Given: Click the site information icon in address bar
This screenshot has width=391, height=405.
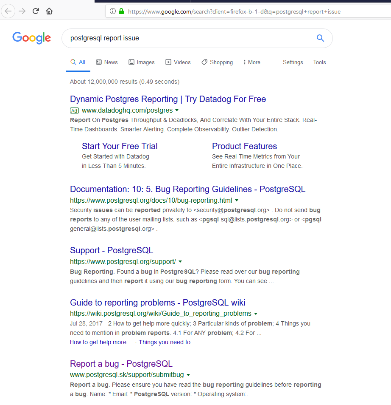Looking at the screenshot, I should click(x=113, y=11).
